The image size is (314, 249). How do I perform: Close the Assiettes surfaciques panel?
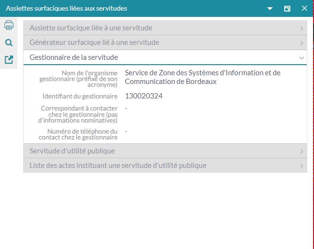click(x=304, y=9)
